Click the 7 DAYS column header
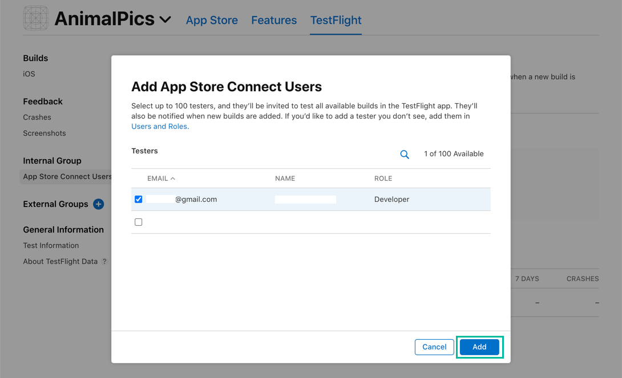Image resolution: width=622 pixels, height=378 pixels. [x=527, y=279]
